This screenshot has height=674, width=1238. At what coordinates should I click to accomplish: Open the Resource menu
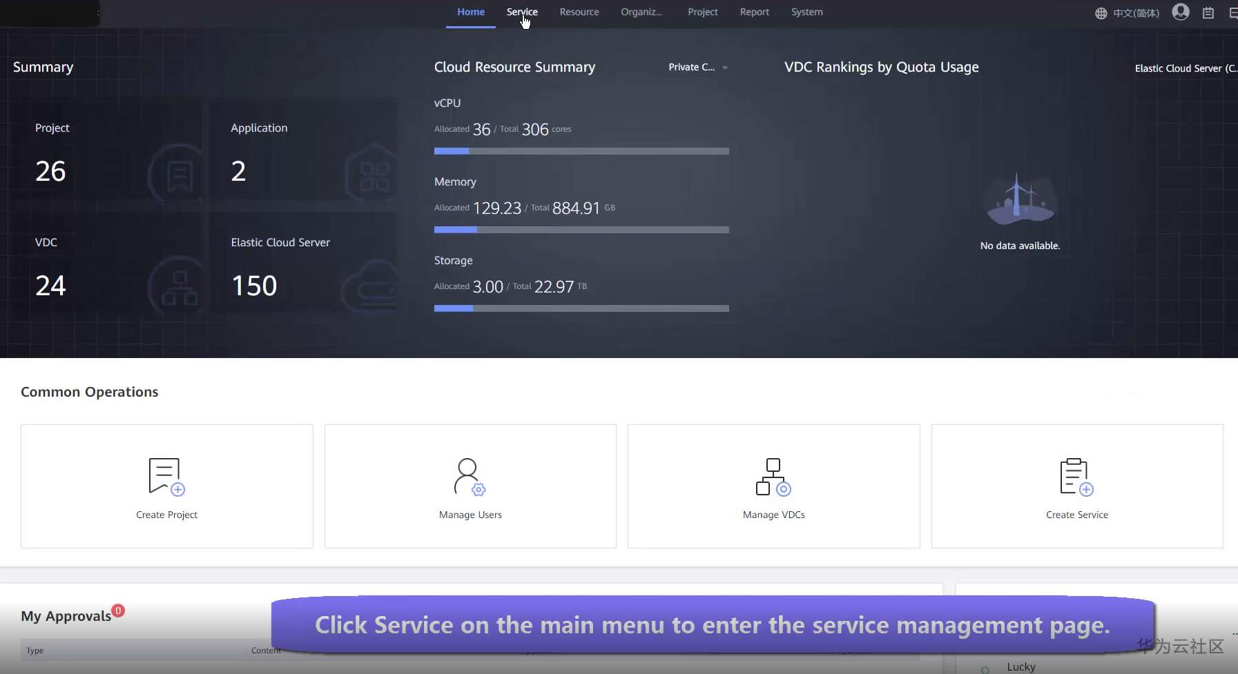click(579, 12)
